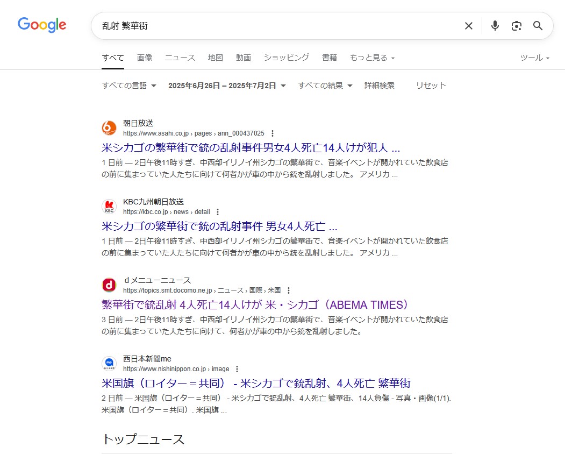Viewport: 565px width, 454px height.
Task: Toggle the ツール dropdown
Action: pyautogui.click(x=535, y=58)
